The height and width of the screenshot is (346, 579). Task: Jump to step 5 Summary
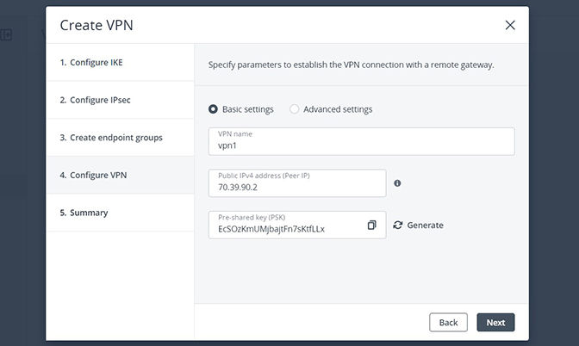pos(121,213)
